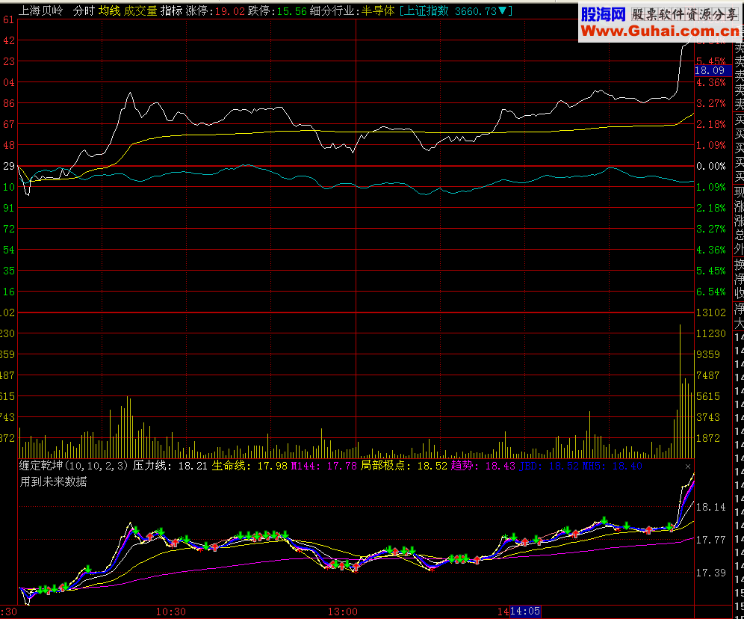744x619 pixels.
Task: Click the 局部极点: 18.52 readout
Action: [404, 466]
